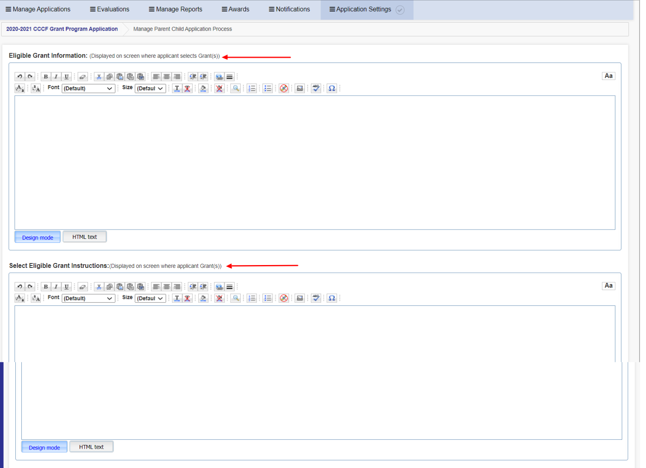Click numbered list icon in lower editor

(x=252, y=298)
